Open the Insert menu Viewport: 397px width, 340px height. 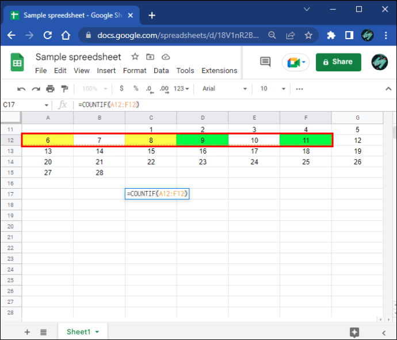point(106,71)
